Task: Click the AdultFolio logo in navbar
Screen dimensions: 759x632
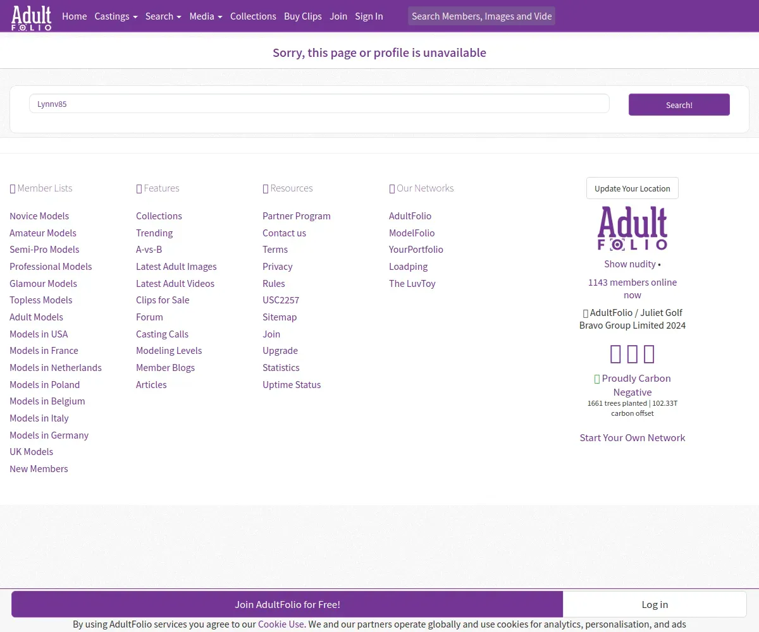Action: point(32,17)
